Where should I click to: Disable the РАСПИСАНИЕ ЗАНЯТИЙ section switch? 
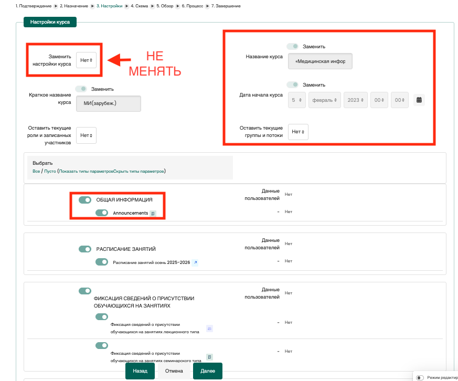(x=85, y=249)
